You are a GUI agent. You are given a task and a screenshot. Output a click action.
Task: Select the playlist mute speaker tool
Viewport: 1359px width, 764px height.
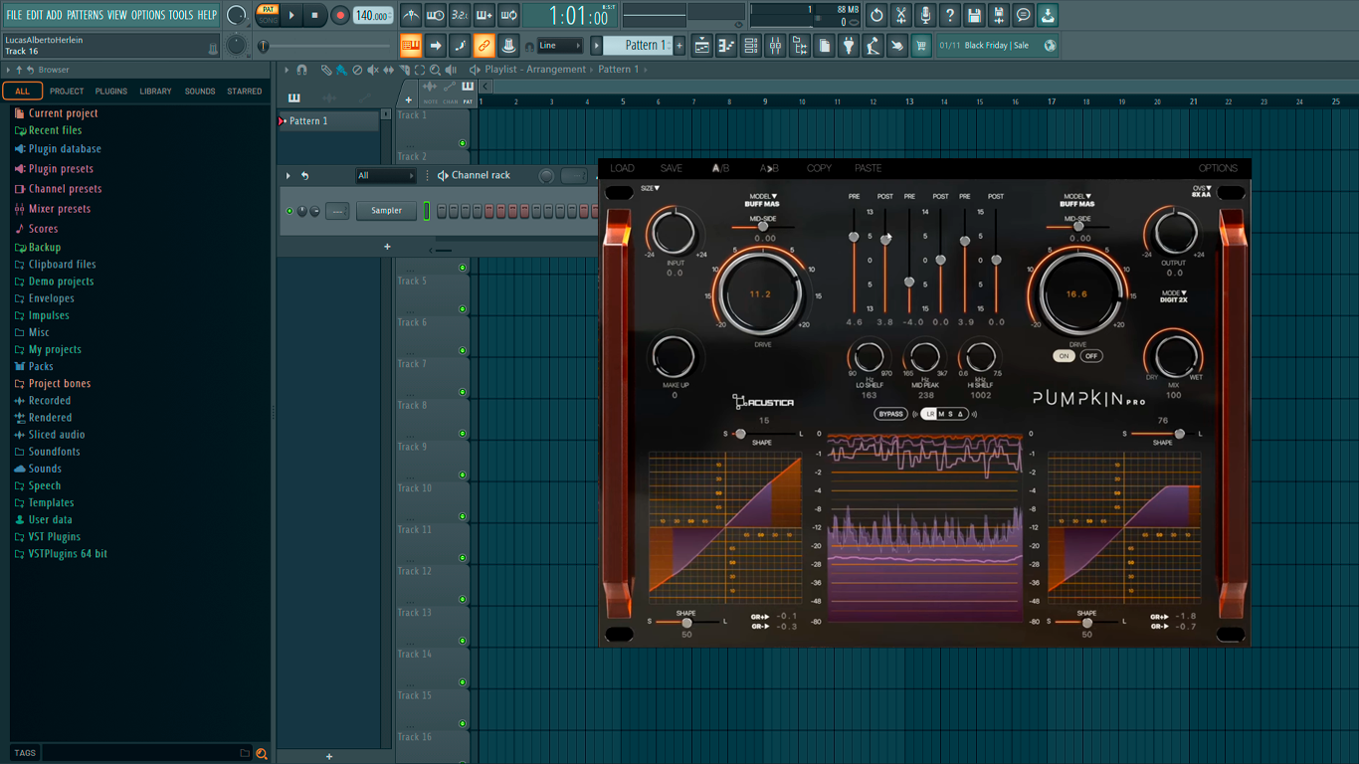click(373, 71)
